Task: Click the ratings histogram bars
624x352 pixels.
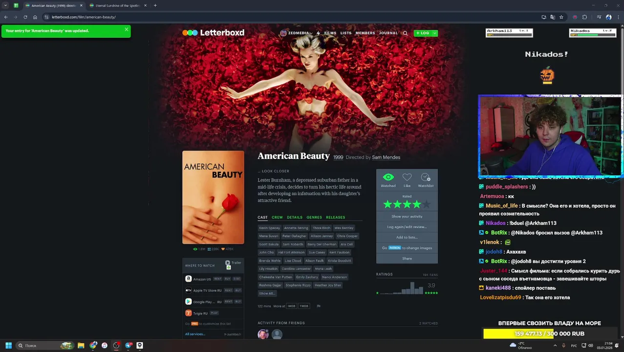Action: [402, 287]
